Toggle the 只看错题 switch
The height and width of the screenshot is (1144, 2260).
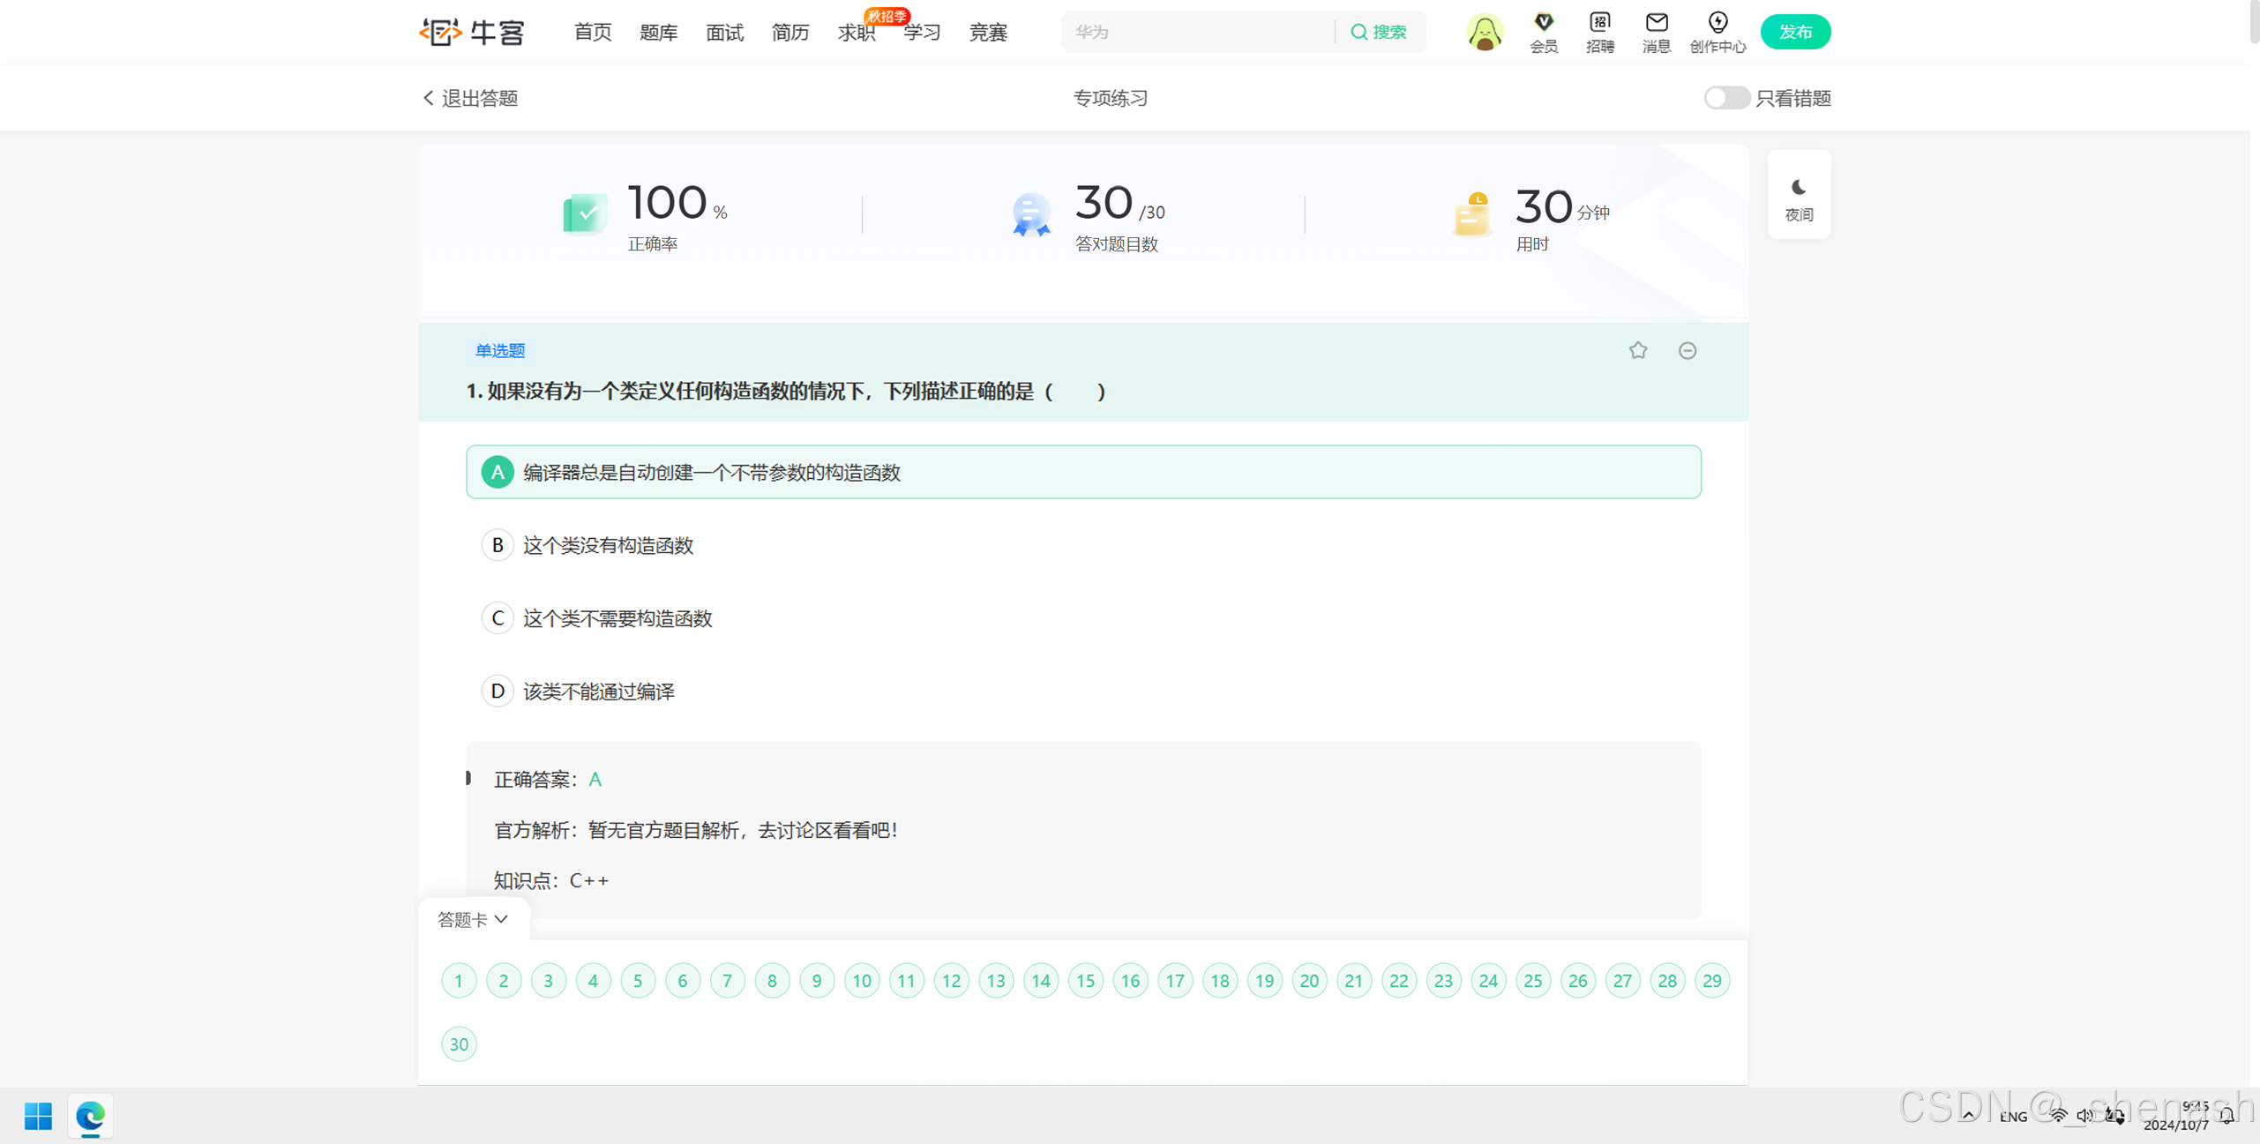1725,98
